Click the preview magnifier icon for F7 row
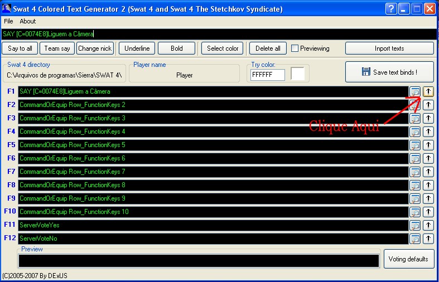Image resolution: width=439 pixels, height=282 pixels. pyautogui.click(x=415, y=172)
